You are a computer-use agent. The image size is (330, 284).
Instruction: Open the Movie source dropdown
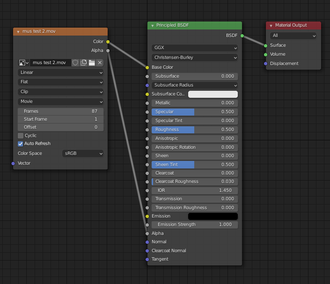tap(60, 102)
